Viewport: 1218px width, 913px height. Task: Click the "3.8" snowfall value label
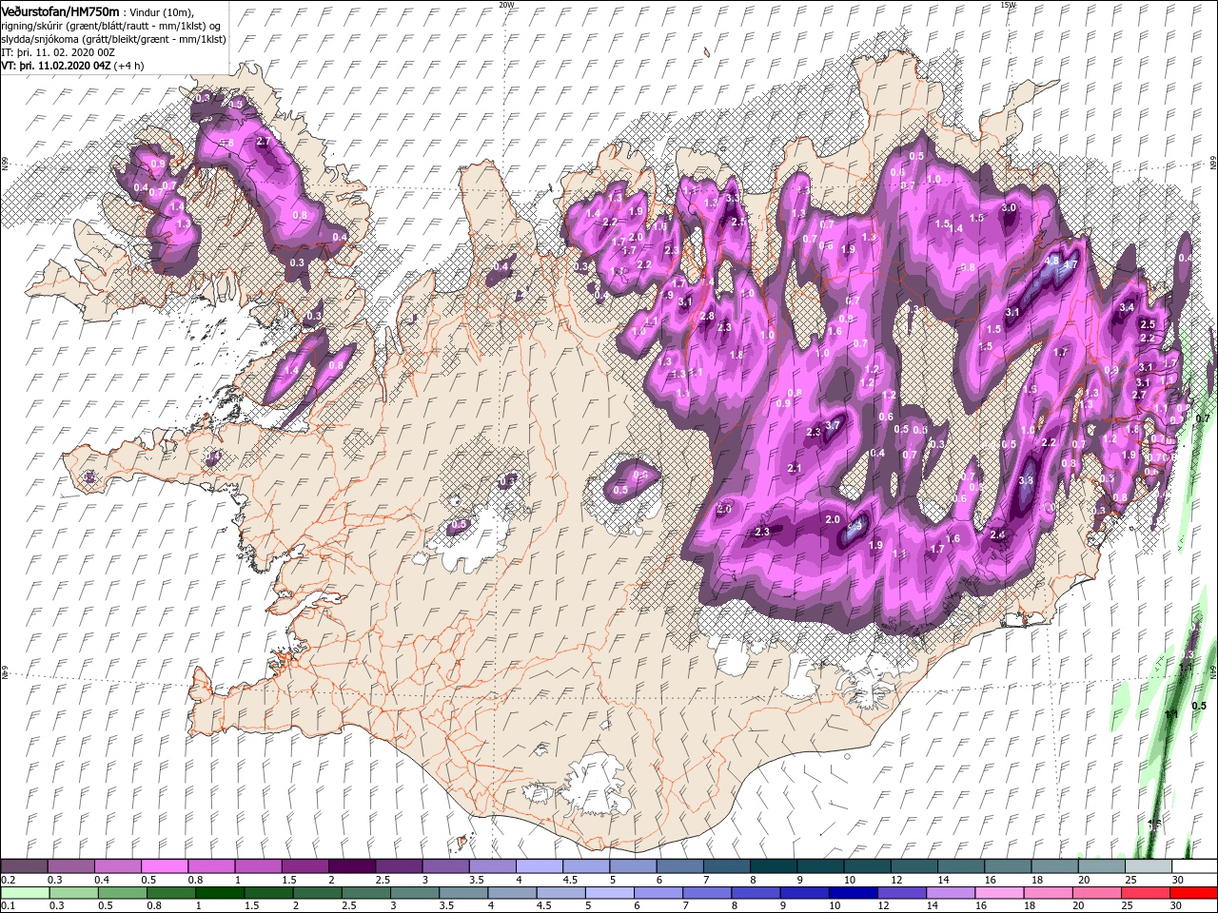(x=1026, y=481)
